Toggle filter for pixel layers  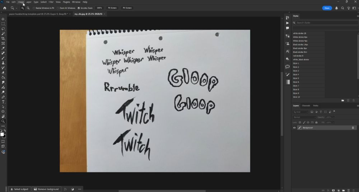pyautogui.click(x=312, y=112)
